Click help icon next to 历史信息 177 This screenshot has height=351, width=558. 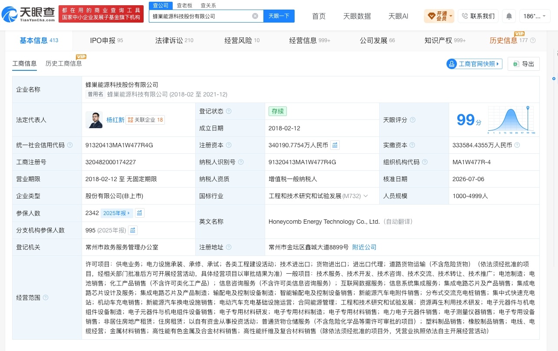[x=533, y=40]
